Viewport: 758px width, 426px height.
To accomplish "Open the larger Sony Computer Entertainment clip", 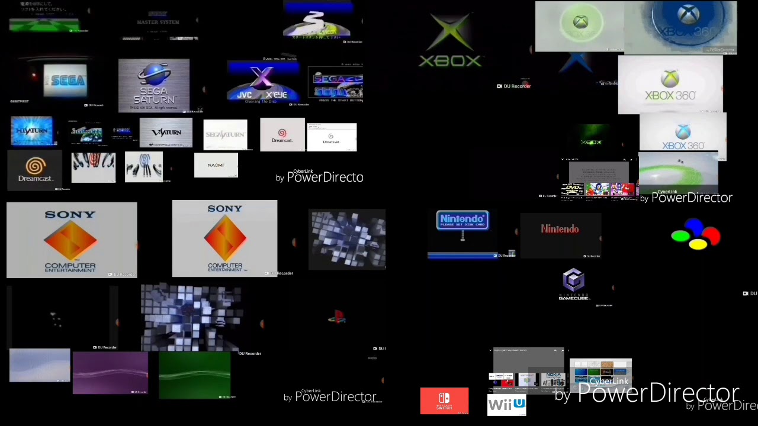I will coord(72,240).
